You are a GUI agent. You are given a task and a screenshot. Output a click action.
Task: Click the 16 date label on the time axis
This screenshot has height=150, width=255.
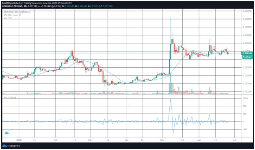coord(108,140)
